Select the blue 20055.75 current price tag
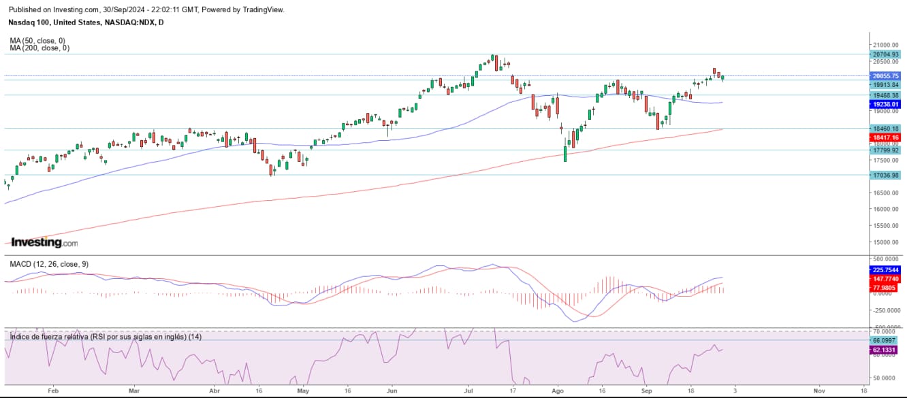The width and height of the screenshot is (907, 398). [885, 76]
